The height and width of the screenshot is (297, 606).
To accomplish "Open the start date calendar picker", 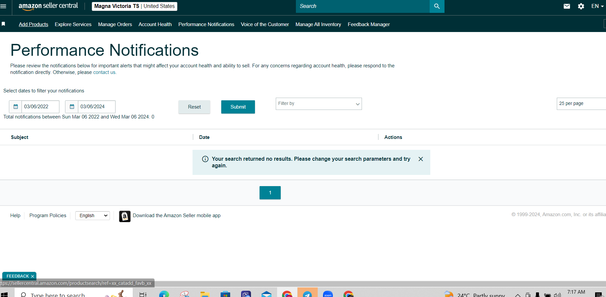I will coord(16,107).
